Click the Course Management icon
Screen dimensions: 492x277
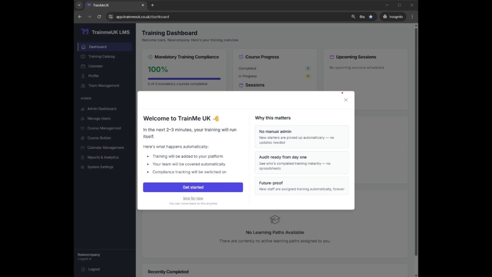click(x=83, y=128)
